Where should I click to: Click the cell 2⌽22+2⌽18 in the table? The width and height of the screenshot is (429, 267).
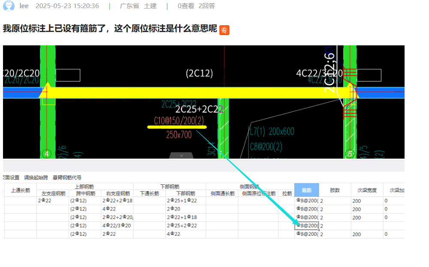pyautogui.click(x=117, y=201)
